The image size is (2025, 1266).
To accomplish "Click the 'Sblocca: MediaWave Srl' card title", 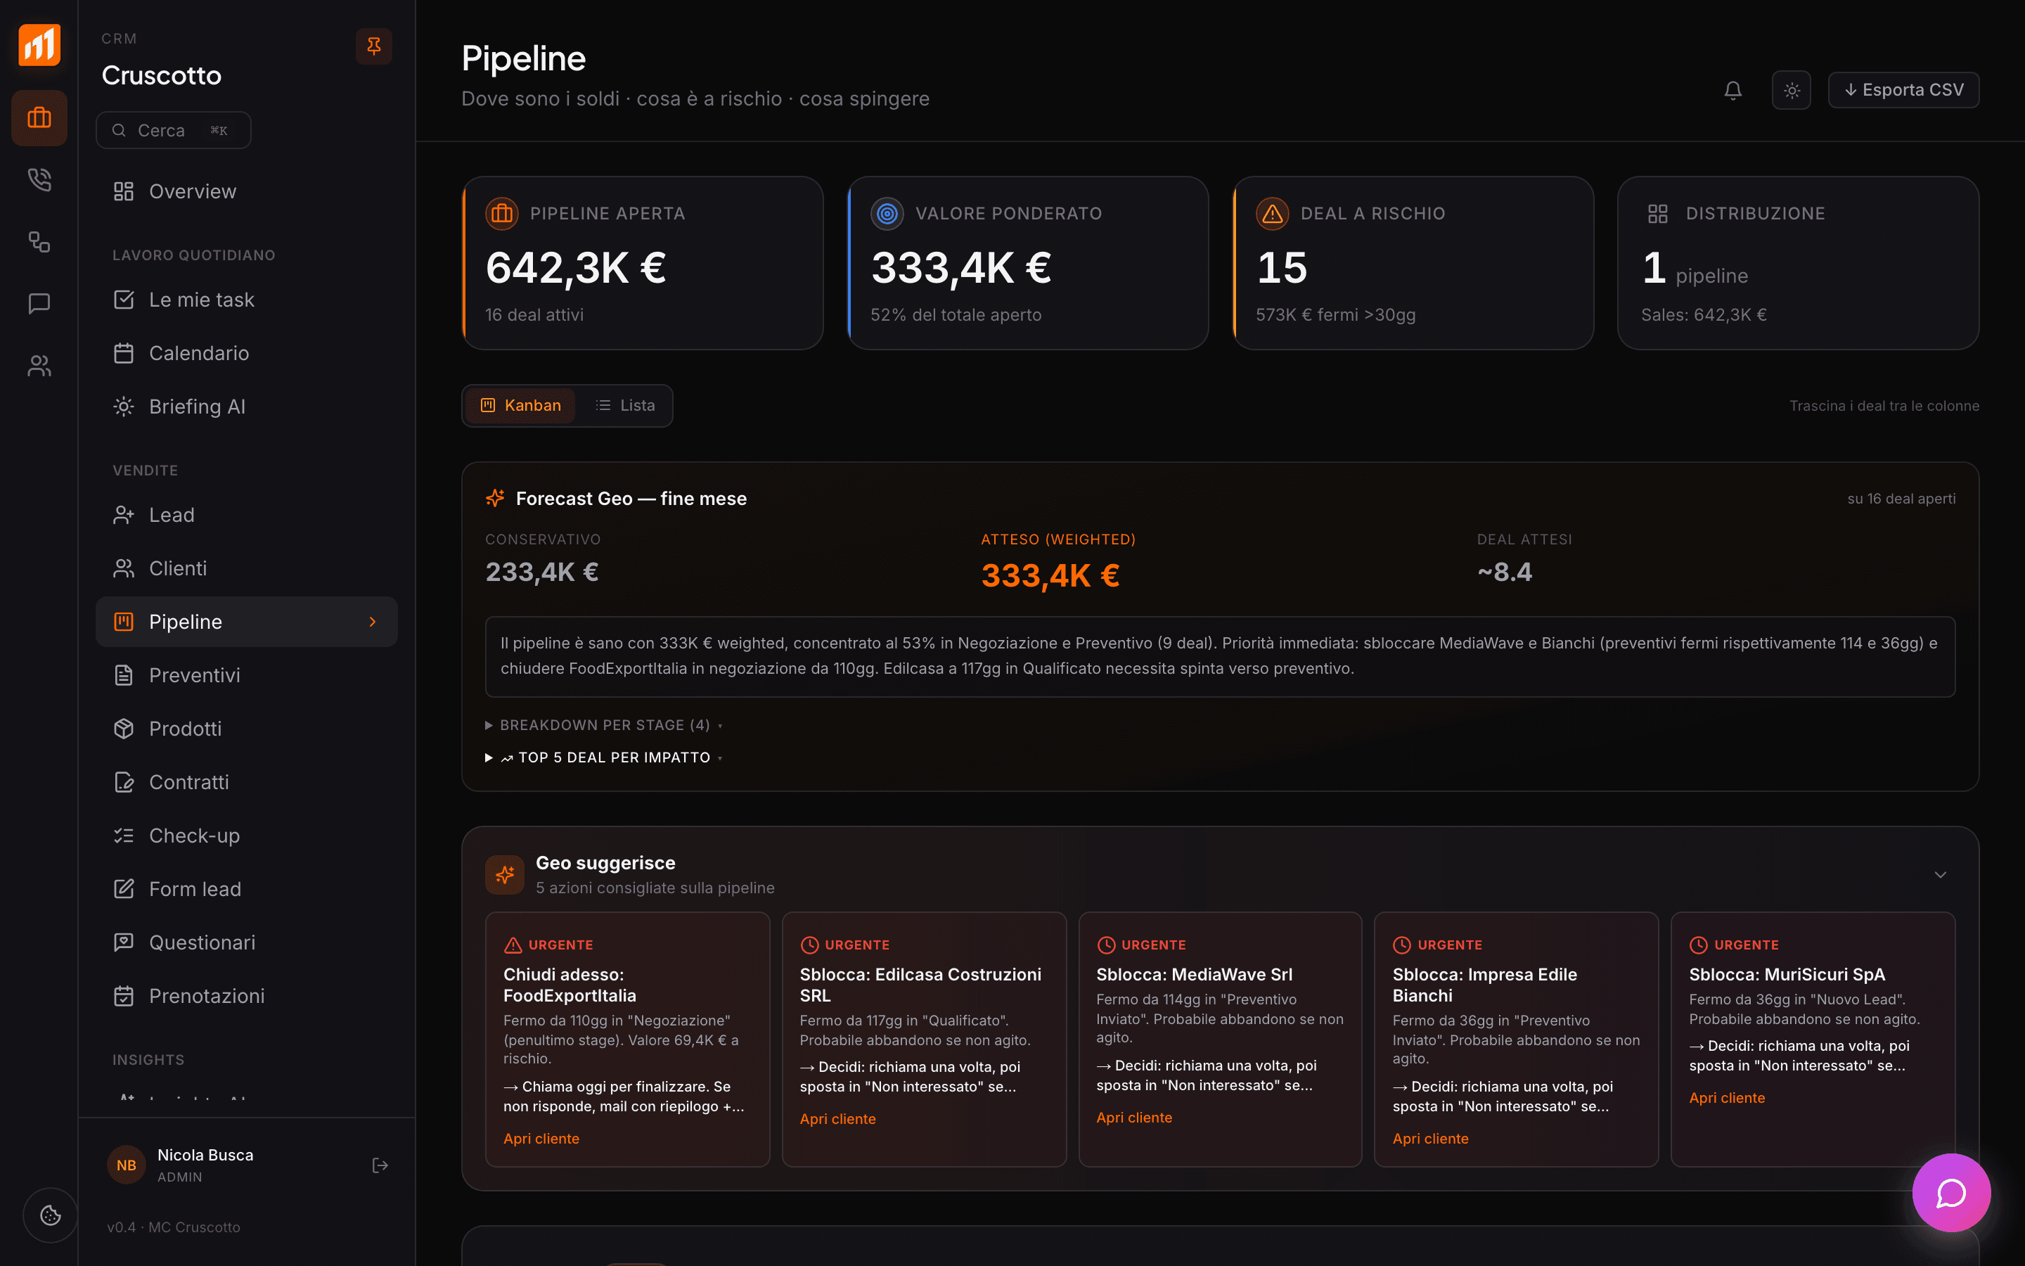I will pyautogui.click(x=1194, y=975).
